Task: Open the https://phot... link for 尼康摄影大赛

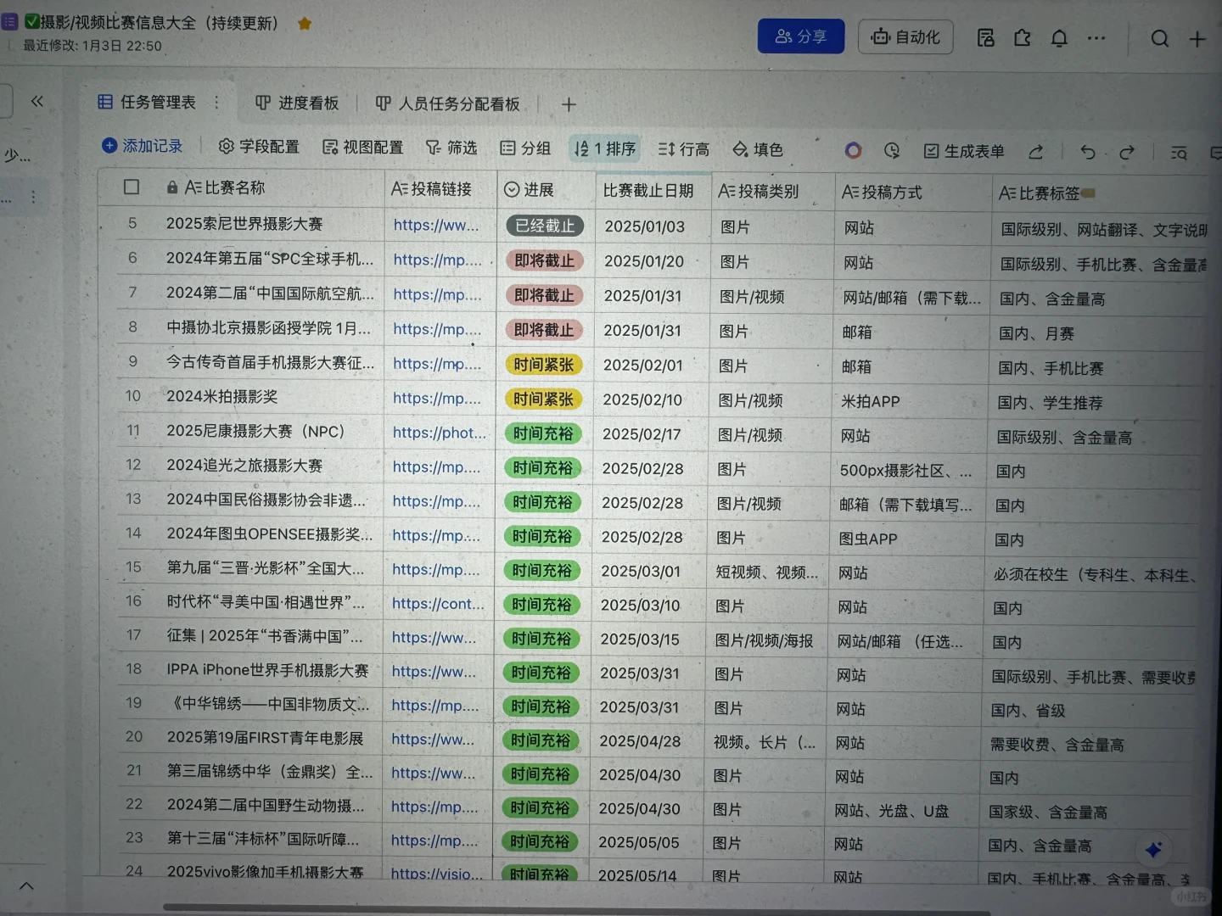Action: point(440,433)
